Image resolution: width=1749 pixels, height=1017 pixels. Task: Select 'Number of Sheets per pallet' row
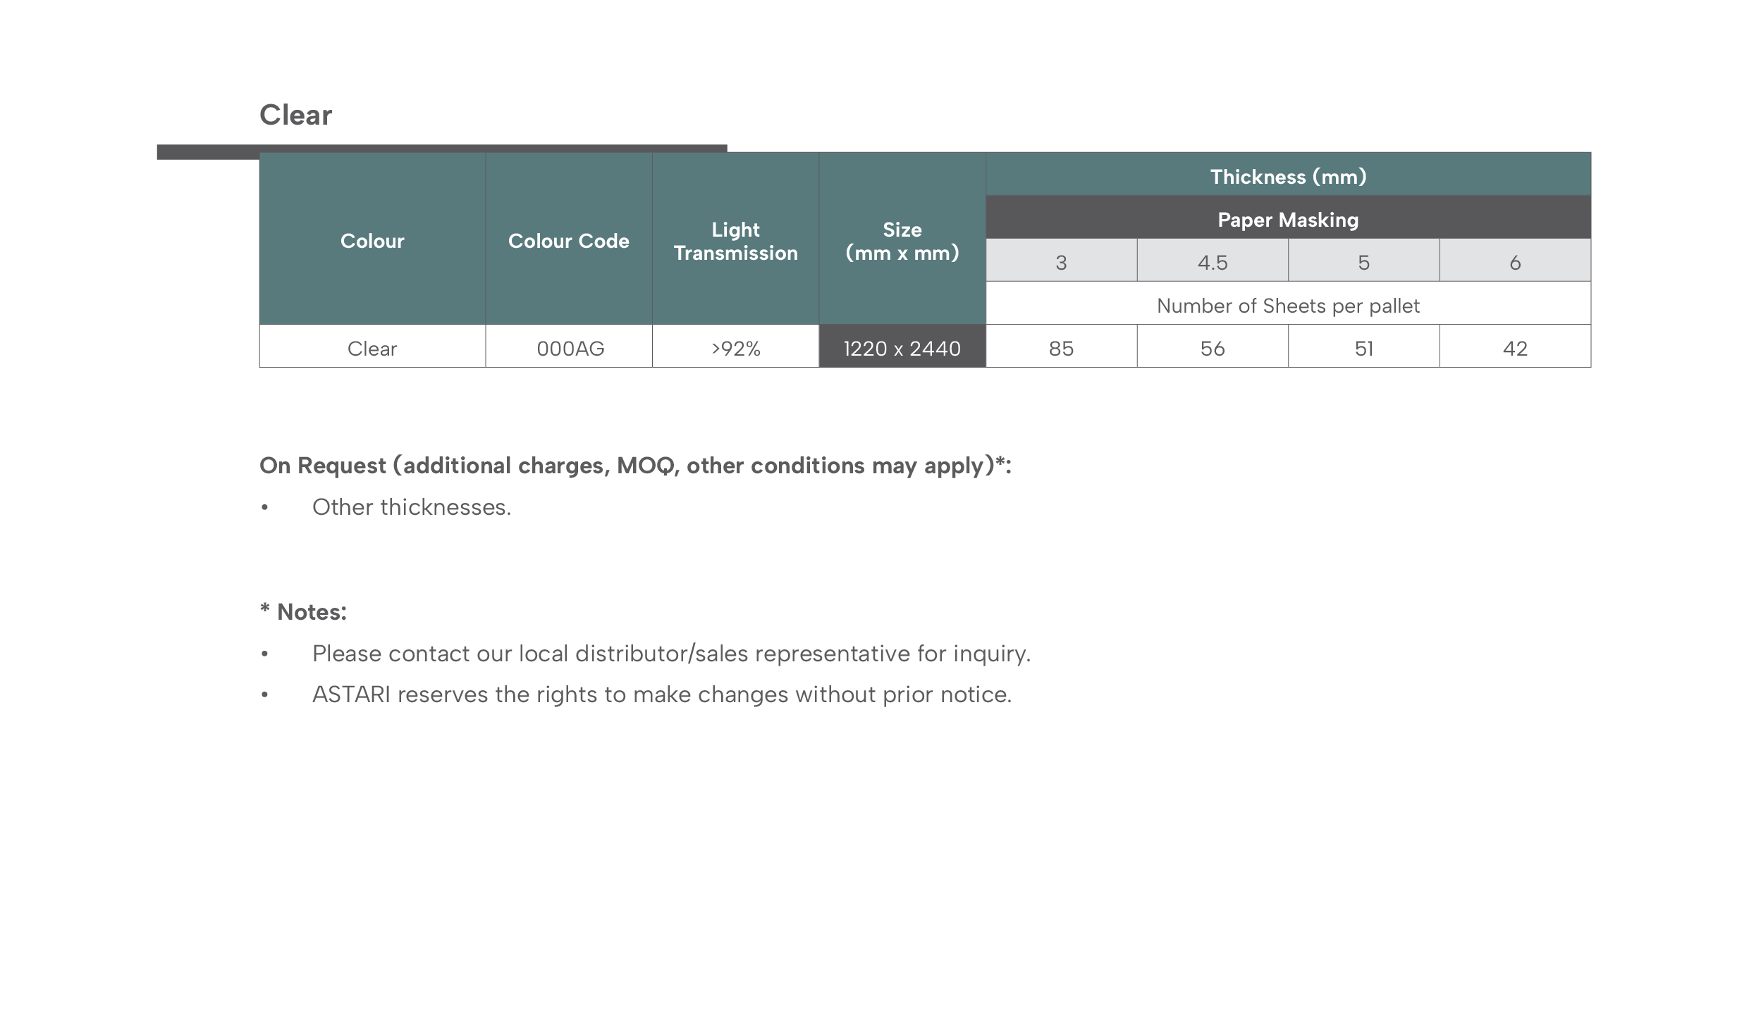[1288, 304]
